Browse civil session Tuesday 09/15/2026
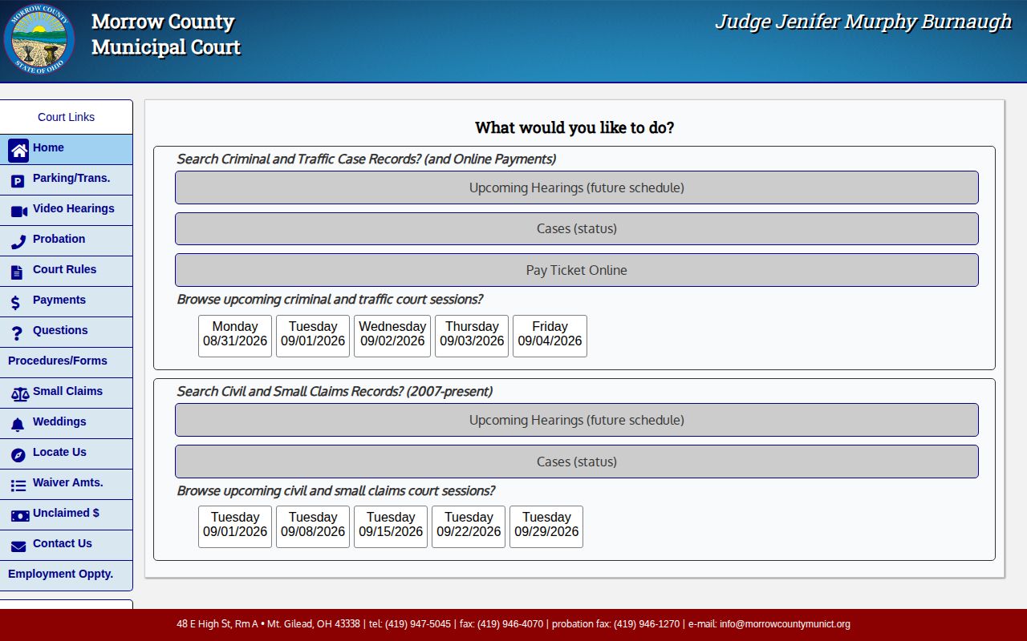Viewport: 1027px width, 641px height. click(391, 526)
